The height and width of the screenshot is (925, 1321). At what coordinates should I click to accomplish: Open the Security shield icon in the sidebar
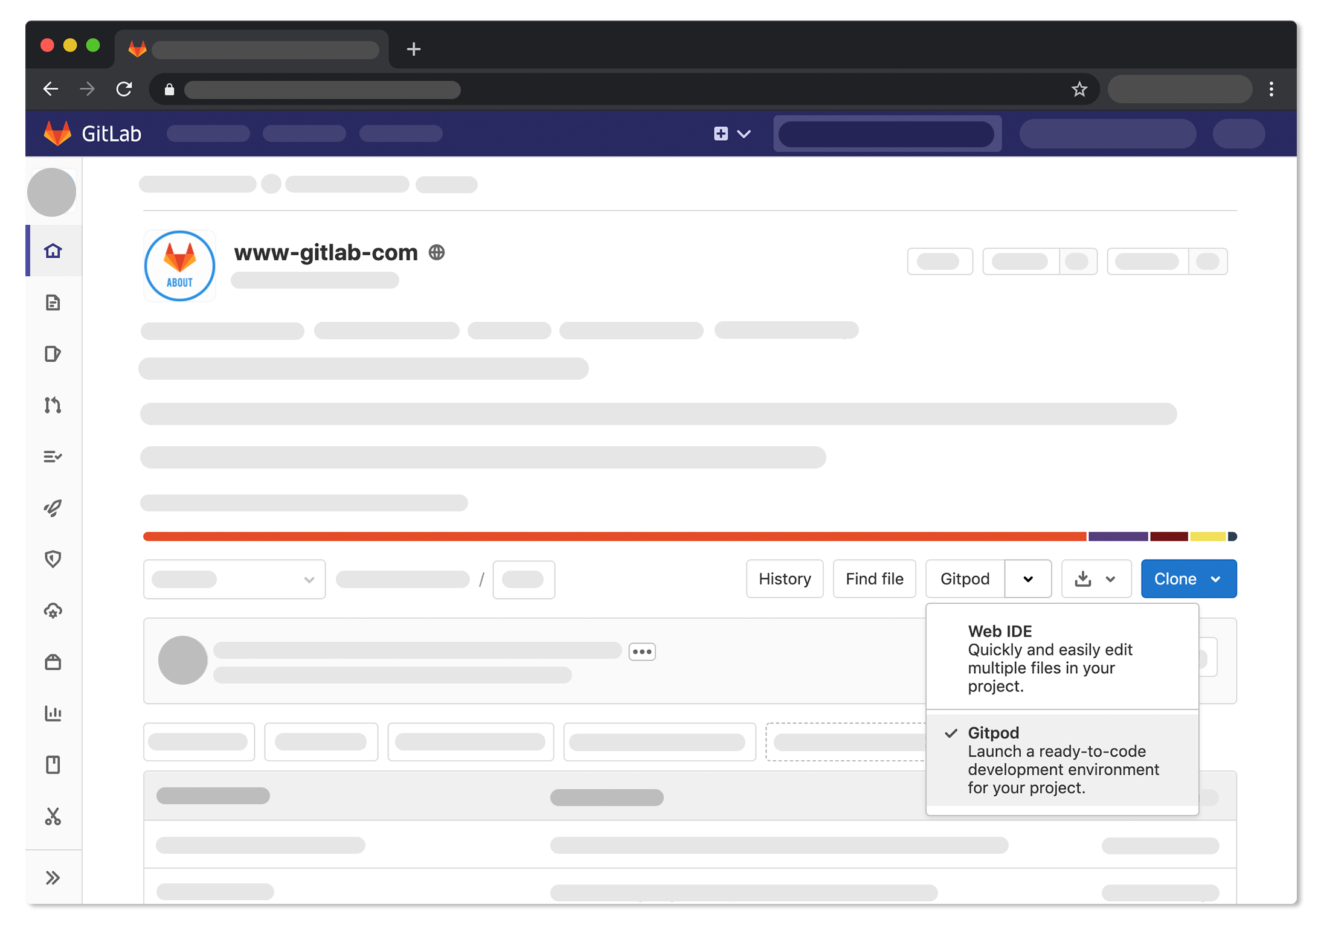tap(53, 559)
